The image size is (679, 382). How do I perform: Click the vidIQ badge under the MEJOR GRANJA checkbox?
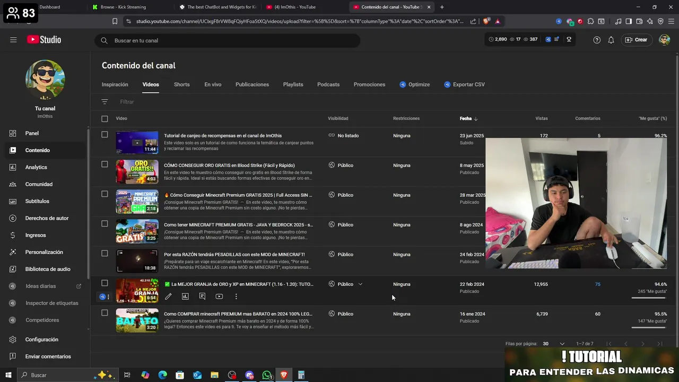click(x=103, y=297)
